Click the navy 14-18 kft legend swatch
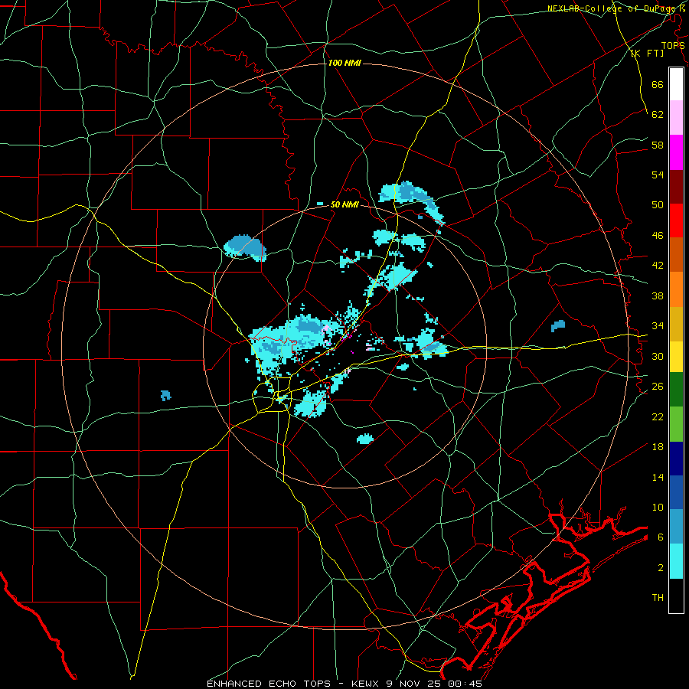Image resolution: width=689 pixels, height=689 pixels. point(676,459)
